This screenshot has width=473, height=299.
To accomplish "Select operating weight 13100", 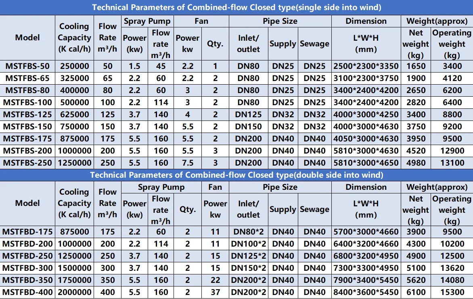I will tap(452, 163).
